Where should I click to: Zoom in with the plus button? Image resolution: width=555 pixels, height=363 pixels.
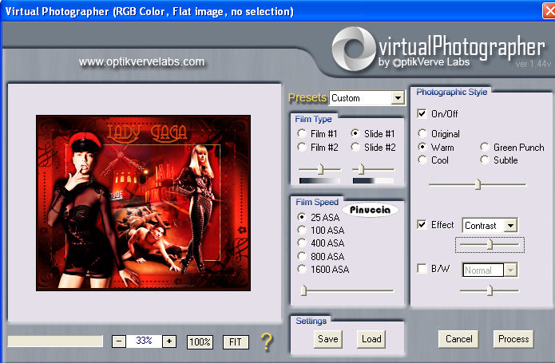pos(169,341)
